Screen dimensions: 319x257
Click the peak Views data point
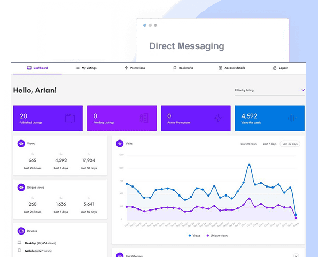coord(249,165)
